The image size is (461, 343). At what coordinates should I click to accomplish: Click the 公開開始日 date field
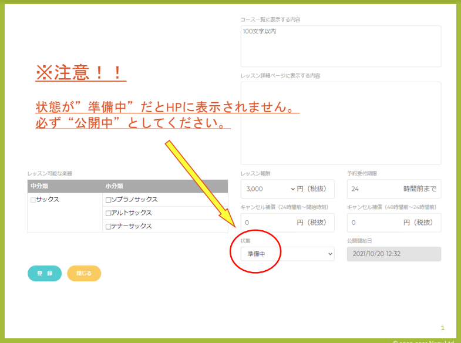click(x=393, y=254)
